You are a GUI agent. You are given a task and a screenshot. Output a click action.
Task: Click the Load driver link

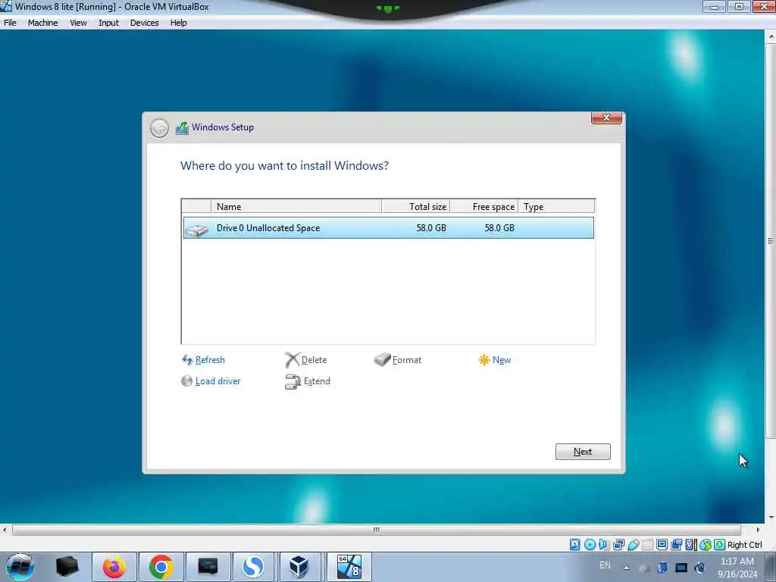pyautogui.click(x=217, y=381)
